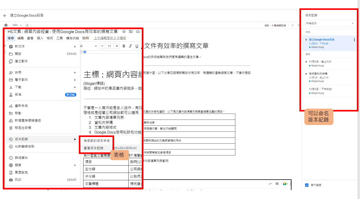Choose 開啟 in the file menu
Screen dimensions: 360x199
pyautogui.click(x=43, y=54)
